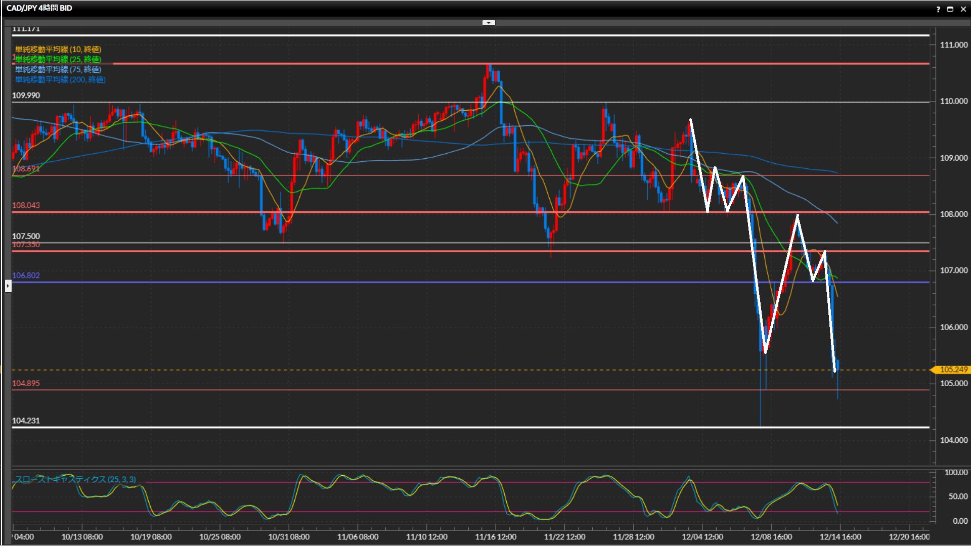
Task: Open the Slow Stochastics (25,3,3) indicator label
Action: tap(75, 479)
